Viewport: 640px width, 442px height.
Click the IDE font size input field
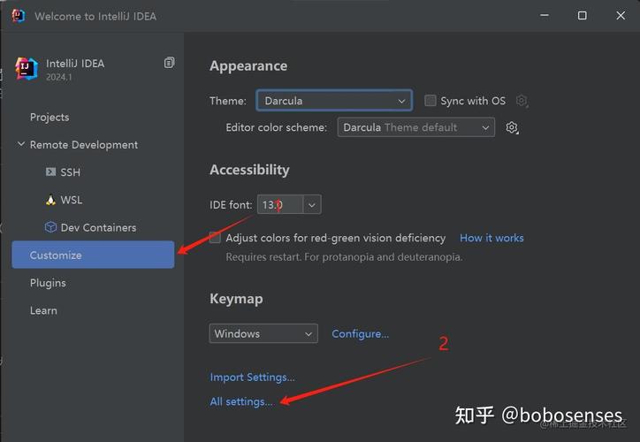click(280, 204)
